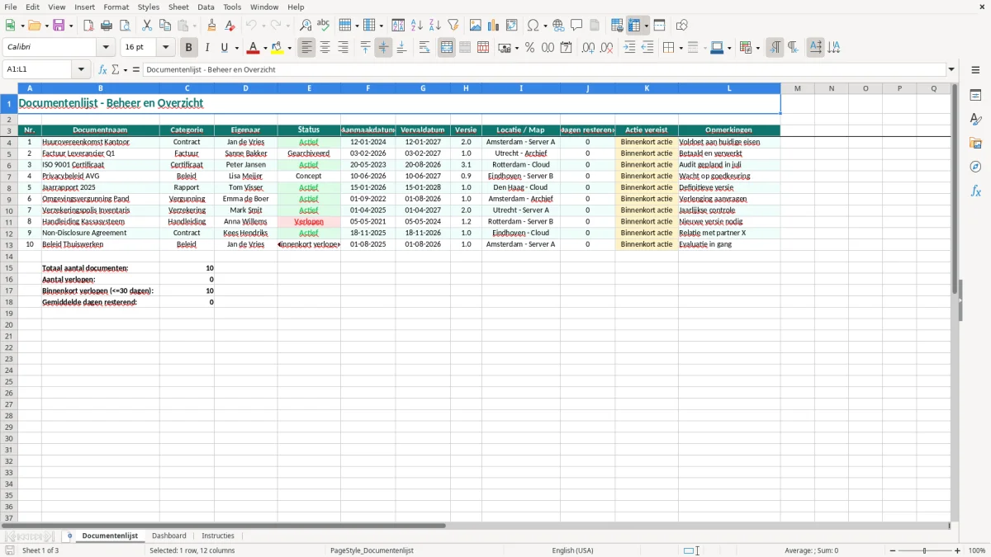Viewport: 991px width, 557px height.
Task: Clone formatting with the paintbrush icon
Action: click(x=212, y=26)
